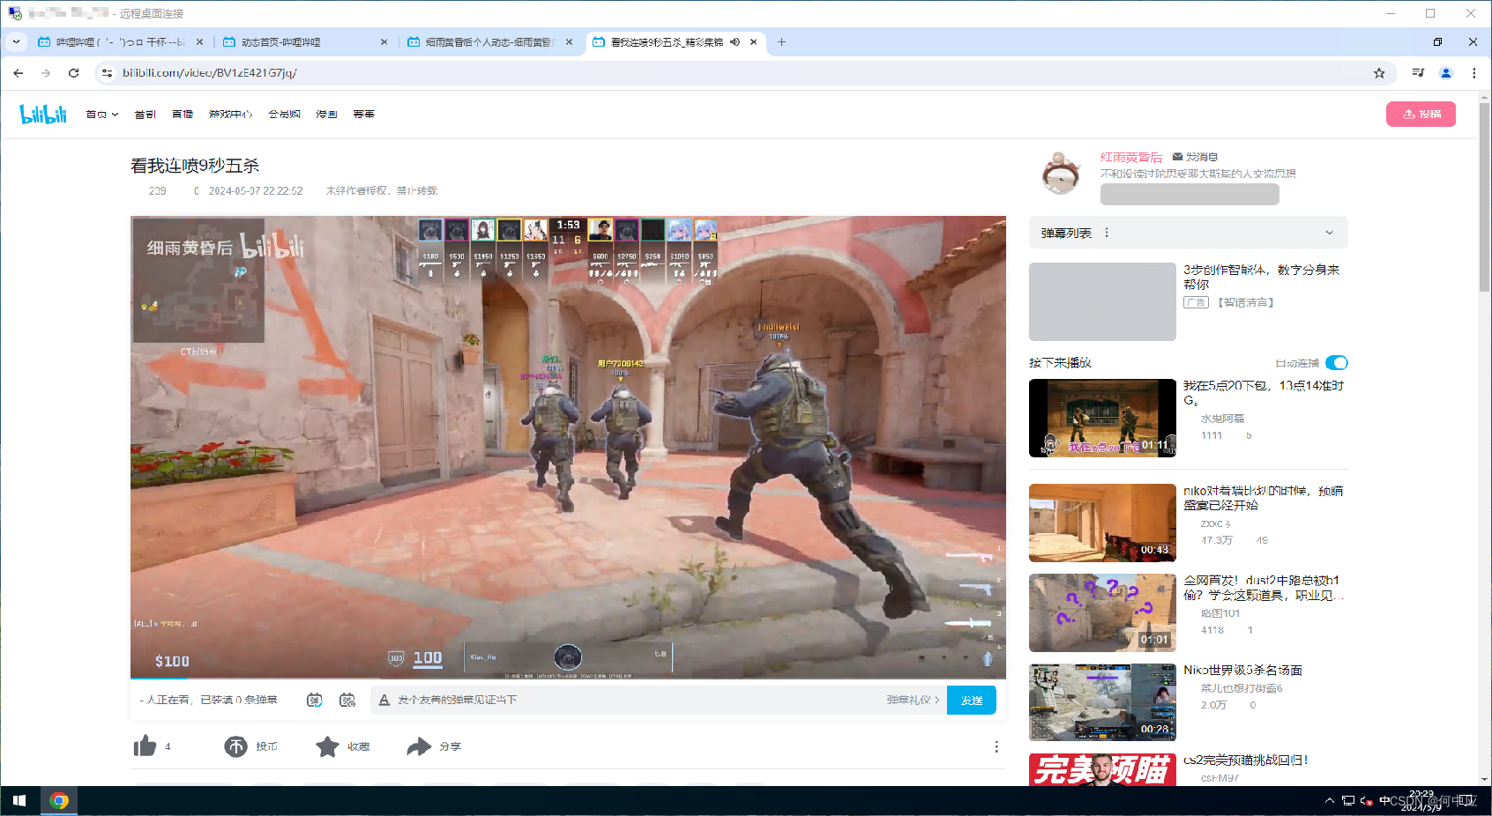This screenshot has height=816, width=1492.
Task: Mute the tab via speaker icon
Action: 735,41
